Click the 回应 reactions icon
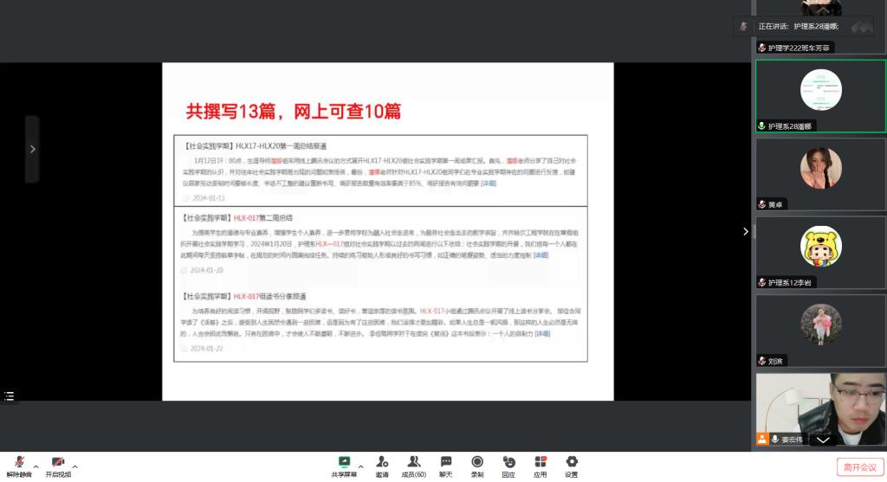Viewport: 887px width, 482px height. (x=508, y=462)
